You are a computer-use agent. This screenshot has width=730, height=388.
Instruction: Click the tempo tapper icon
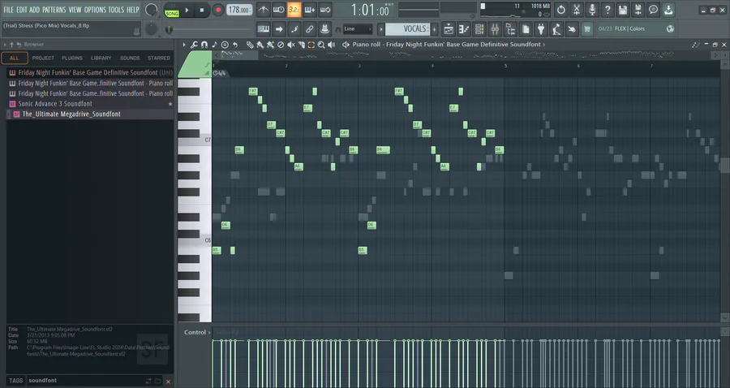556,29
